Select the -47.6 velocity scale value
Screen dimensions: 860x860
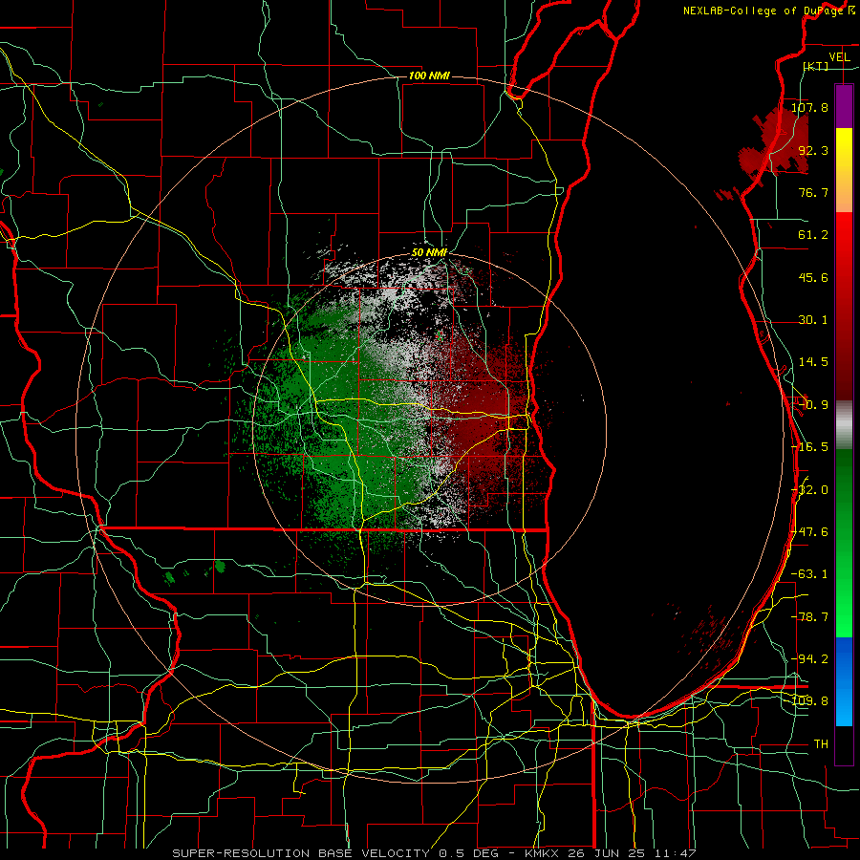pos(809,532)
